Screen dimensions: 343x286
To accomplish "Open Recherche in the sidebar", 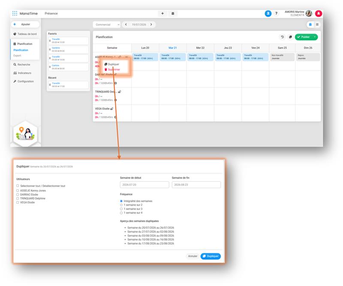I will (22, 65).
